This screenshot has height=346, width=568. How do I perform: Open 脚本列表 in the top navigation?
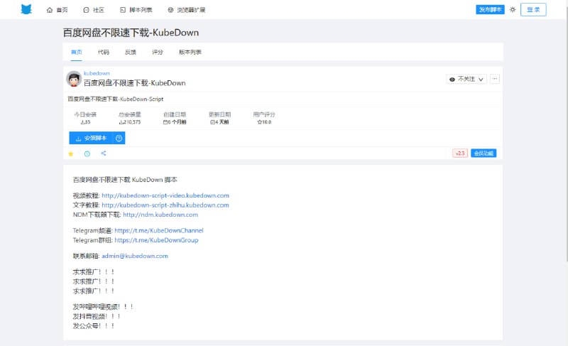coord(136,10)
